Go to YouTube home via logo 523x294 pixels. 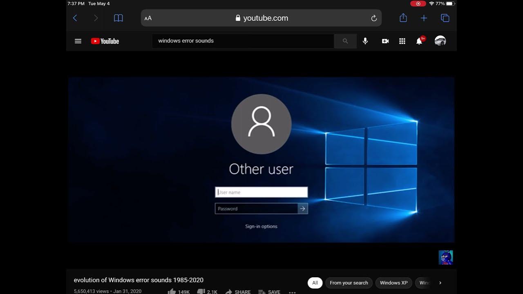pyautogui.click(x=105, y=41)
